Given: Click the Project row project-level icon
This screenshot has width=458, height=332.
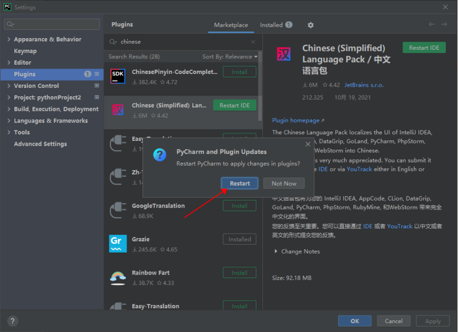Looking at the screenshot, I should click(x=97, y=97).
